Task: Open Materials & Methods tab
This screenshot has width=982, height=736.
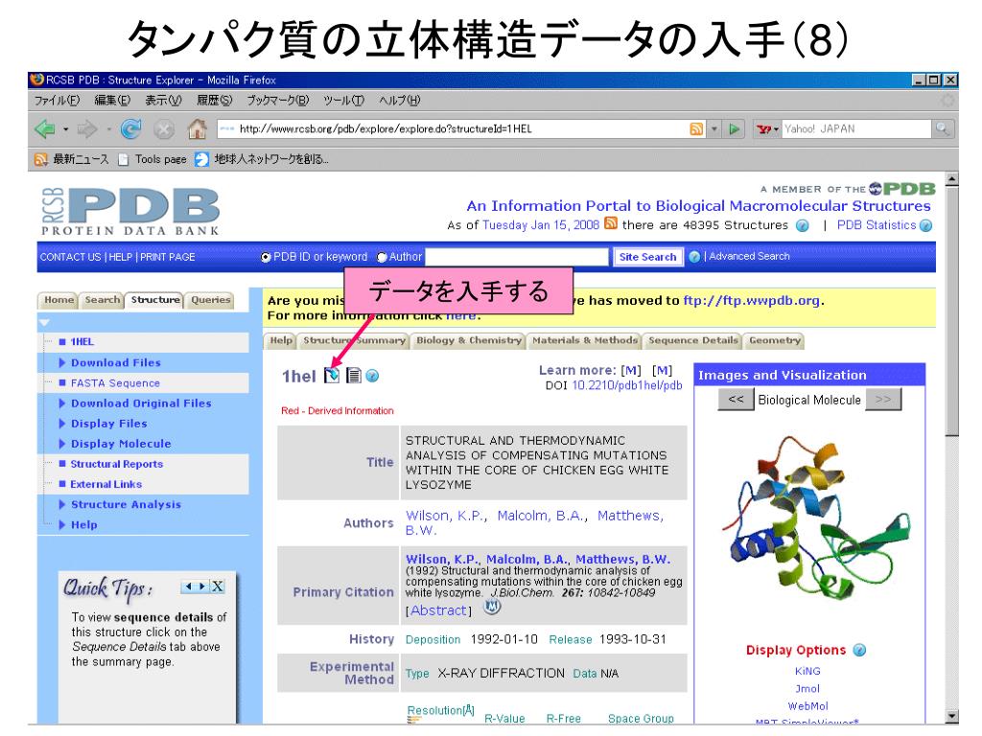Action: point(584,340)
